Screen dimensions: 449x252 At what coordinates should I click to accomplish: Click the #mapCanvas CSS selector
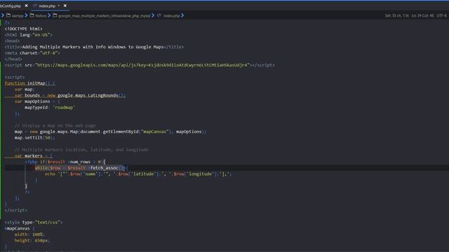17,229
